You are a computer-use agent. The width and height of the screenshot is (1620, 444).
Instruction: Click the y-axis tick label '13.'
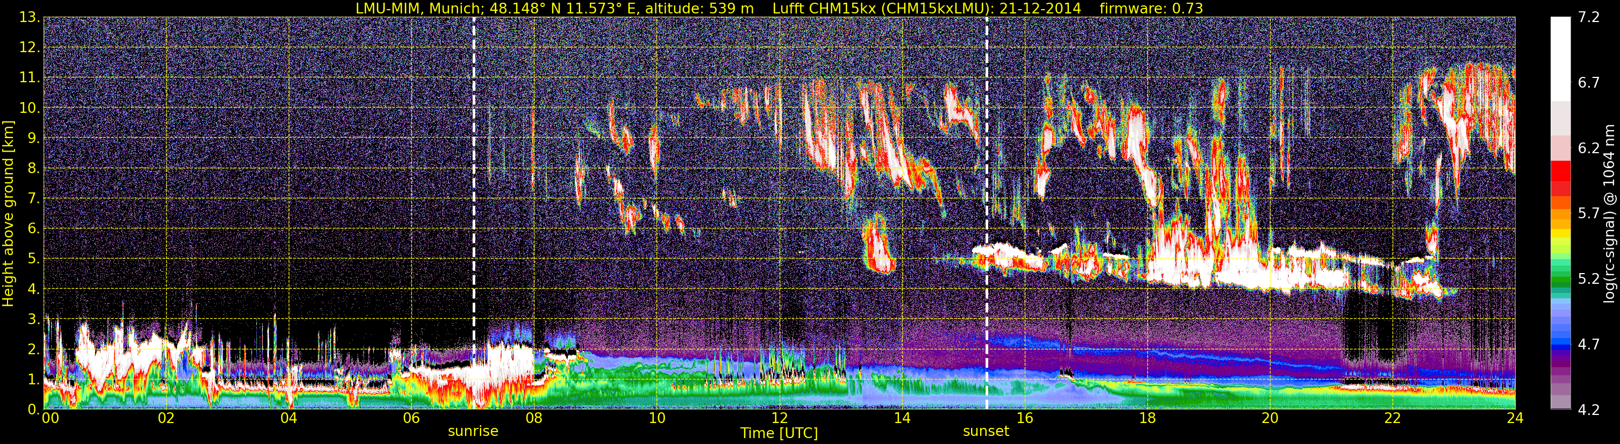pos(29,18)
